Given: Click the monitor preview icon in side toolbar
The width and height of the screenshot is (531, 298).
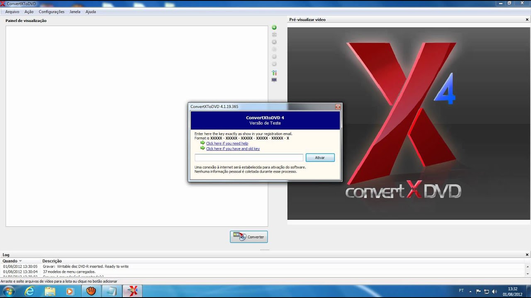Looking at the screenshot, I should (274, 80).
